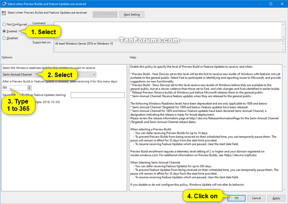Click inside the Comment text box
288x204 pixels.
click(167, 30)
